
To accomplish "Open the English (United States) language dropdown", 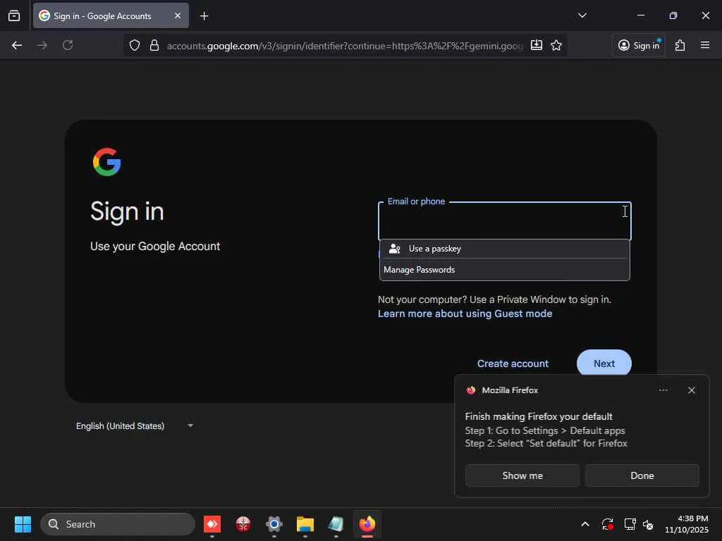I will pyautogui.click(x=135, y=426).
